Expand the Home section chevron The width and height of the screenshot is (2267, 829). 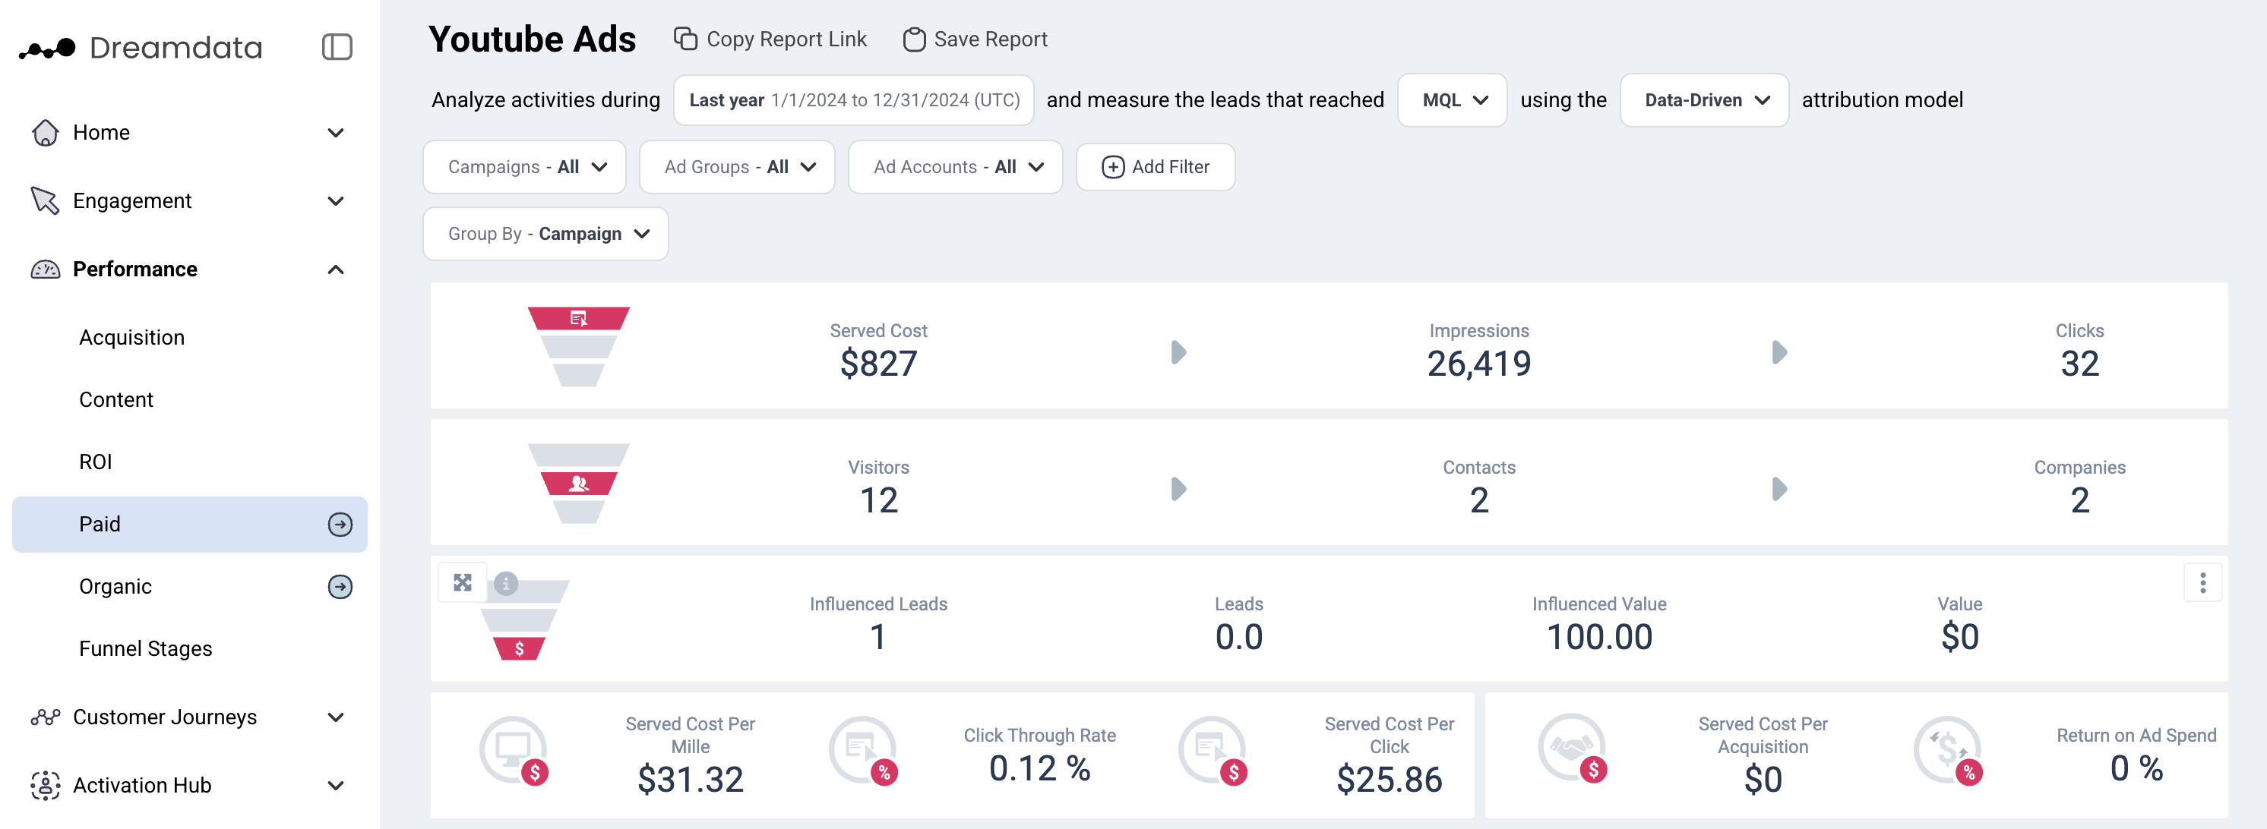point(335,133)
